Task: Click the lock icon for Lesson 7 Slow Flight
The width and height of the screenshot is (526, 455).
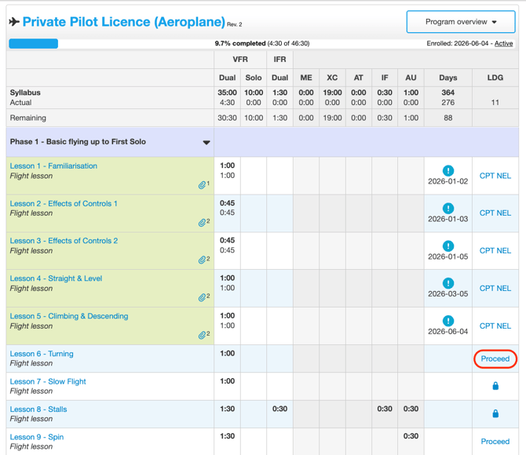Action: point(495,386)
